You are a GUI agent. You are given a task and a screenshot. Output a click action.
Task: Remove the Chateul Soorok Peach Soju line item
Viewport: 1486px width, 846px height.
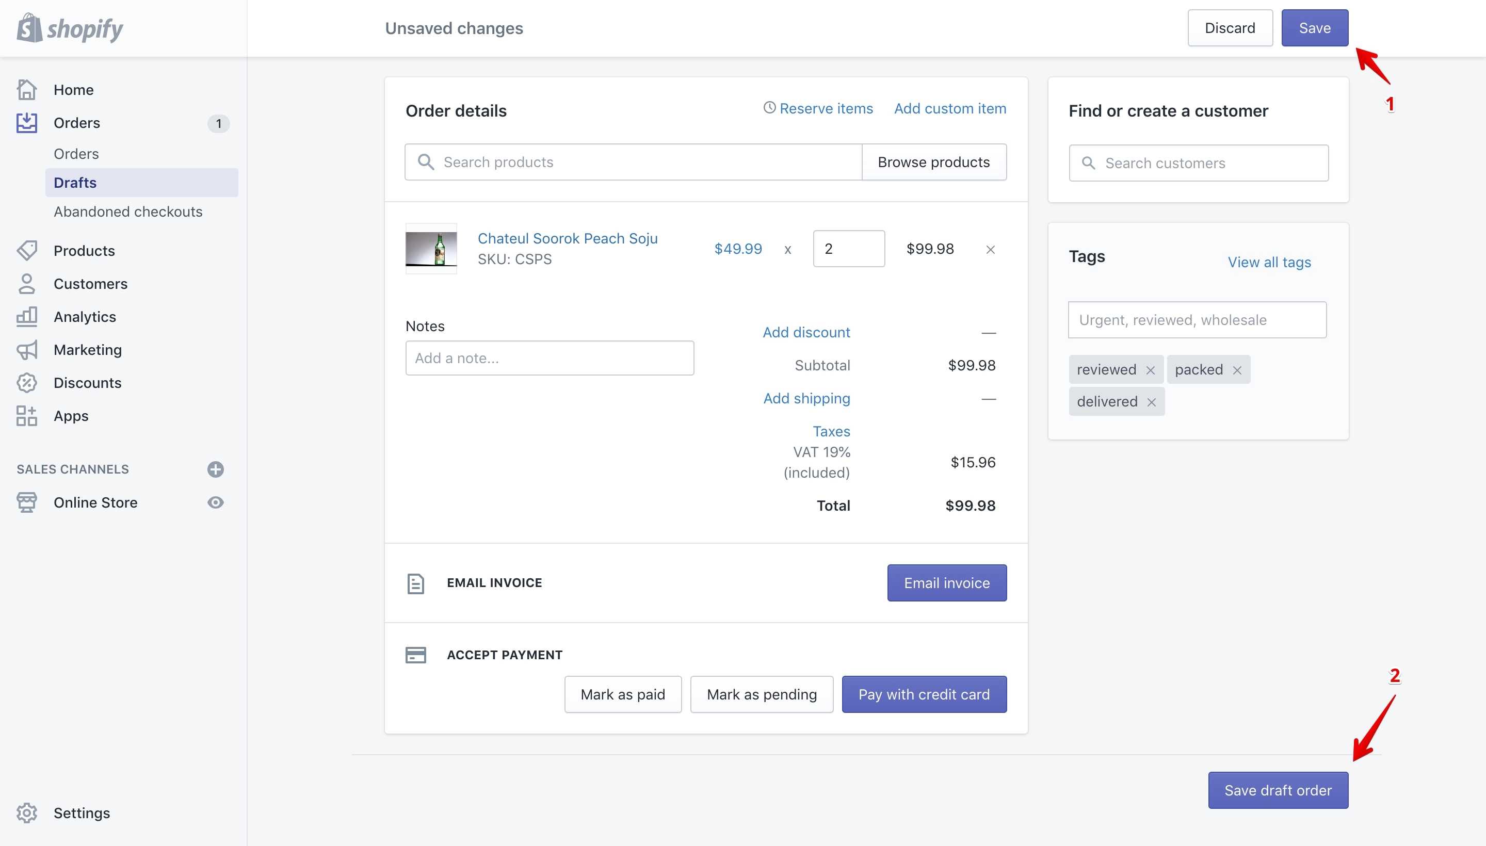click(x=991, y=249)
